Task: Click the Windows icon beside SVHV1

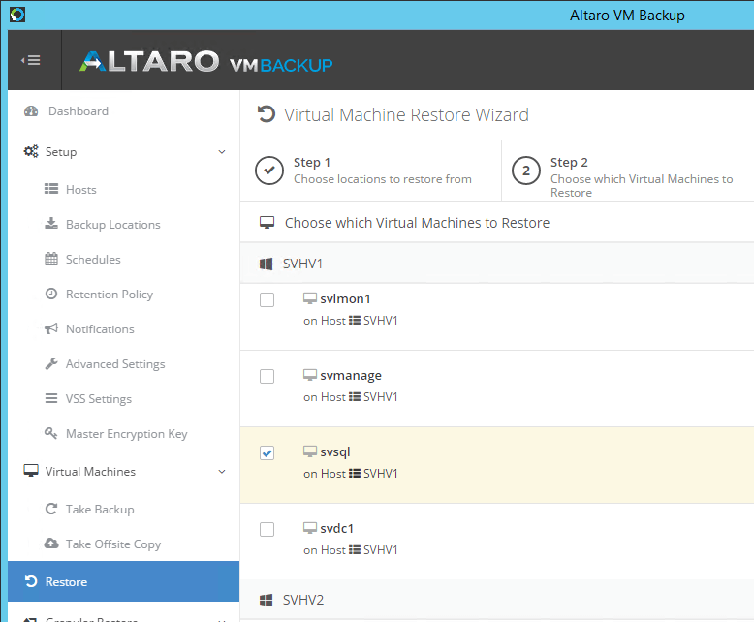Action: 266,264
